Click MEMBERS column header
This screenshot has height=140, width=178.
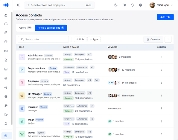click(112, 47)
